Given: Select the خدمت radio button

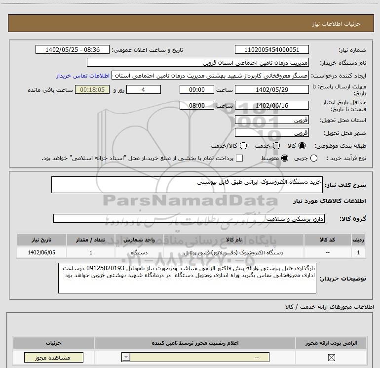Looking at the screenshot, I should pyautogui.click(x=276, y=146).
